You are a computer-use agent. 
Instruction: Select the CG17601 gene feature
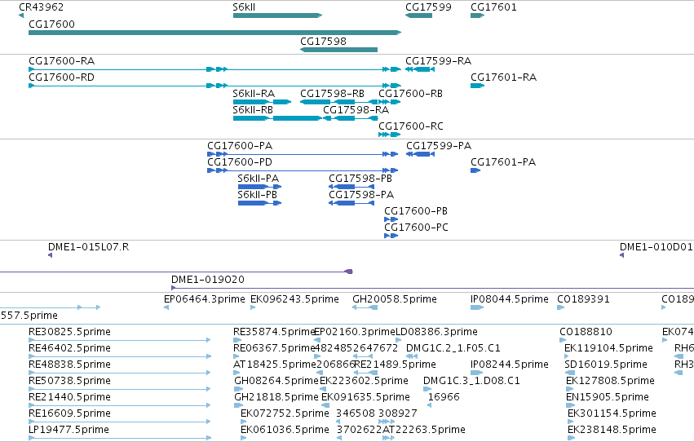pyautogui.click(x=478, y=15)
